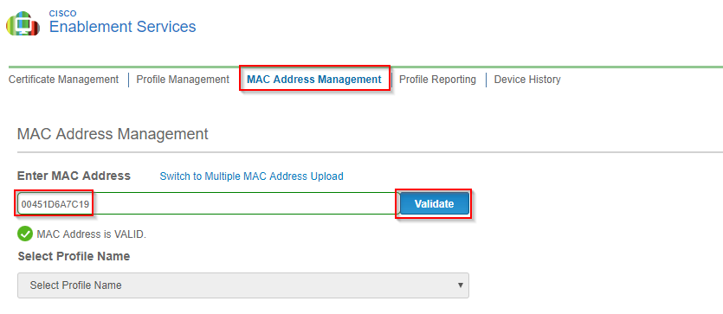Select the MAC Address Management tab
Screen dimensions: 723x314
[x=314, y=80]
